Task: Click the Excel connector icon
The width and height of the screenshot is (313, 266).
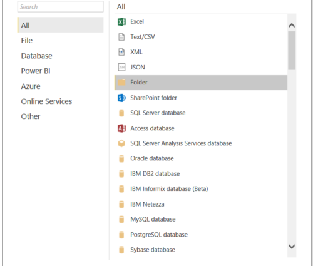Action: point(121,22)
